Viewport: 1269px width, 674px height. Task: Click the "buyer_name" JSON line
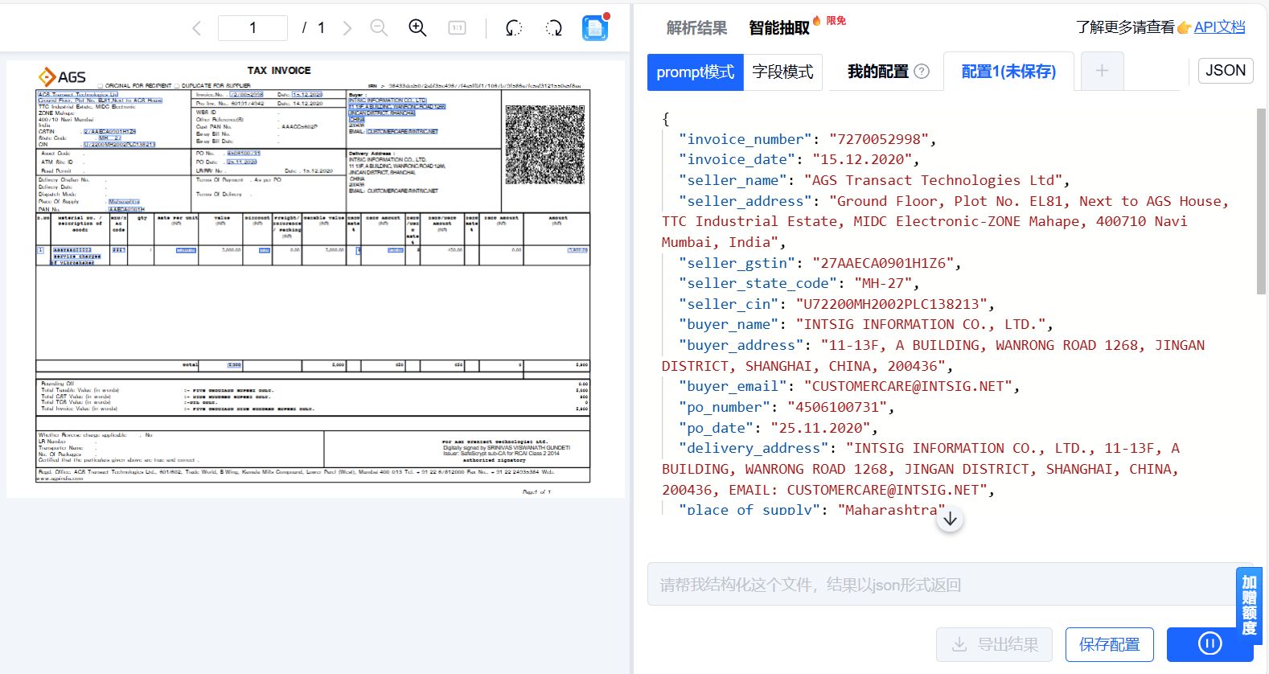click(866, 324)
